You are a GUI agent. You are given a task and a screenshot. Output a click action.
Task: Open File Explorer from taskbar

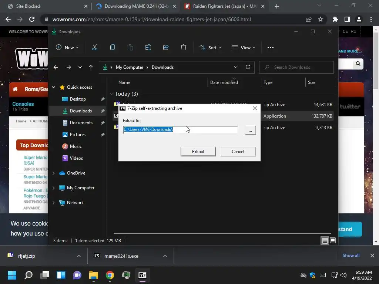(94, 275)
